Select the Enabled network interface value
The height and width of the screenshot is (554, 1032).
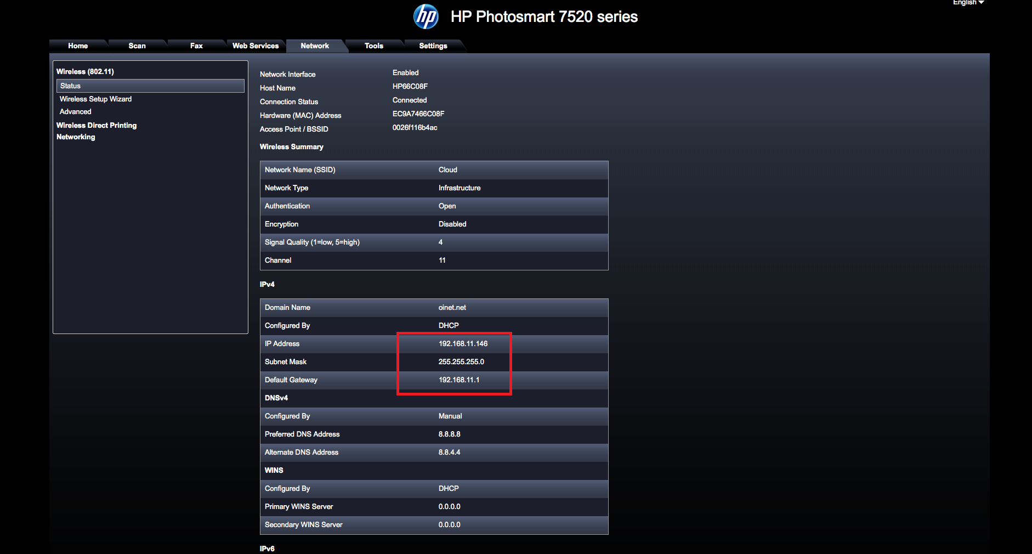tap(405, 73)
